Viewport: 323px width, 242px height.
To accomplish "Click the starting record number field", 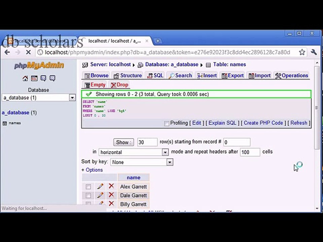I will pos(237,142).
